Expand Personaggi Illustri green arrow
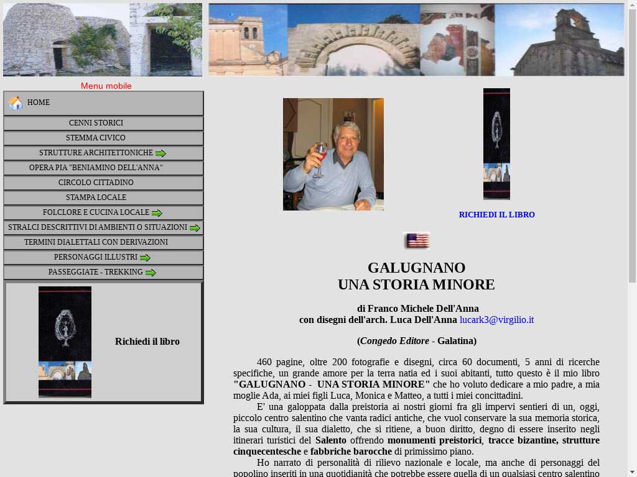 click(x=145, y=258)
